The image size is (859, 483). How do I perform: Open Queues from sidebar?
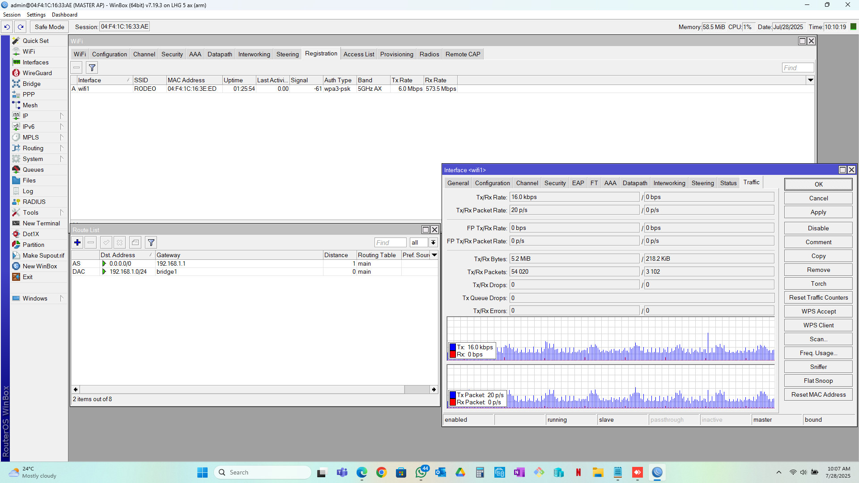tap(33, 169)
